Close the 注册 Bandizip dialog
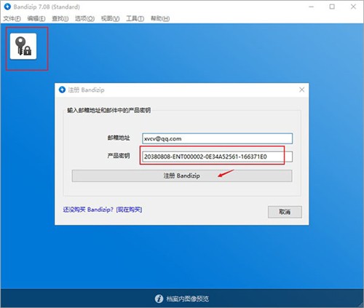 click(301, 90)
